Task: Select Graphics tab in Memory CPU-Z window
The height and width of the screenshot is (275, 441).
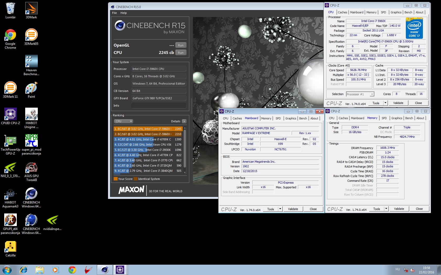Action: coord(397,118)
